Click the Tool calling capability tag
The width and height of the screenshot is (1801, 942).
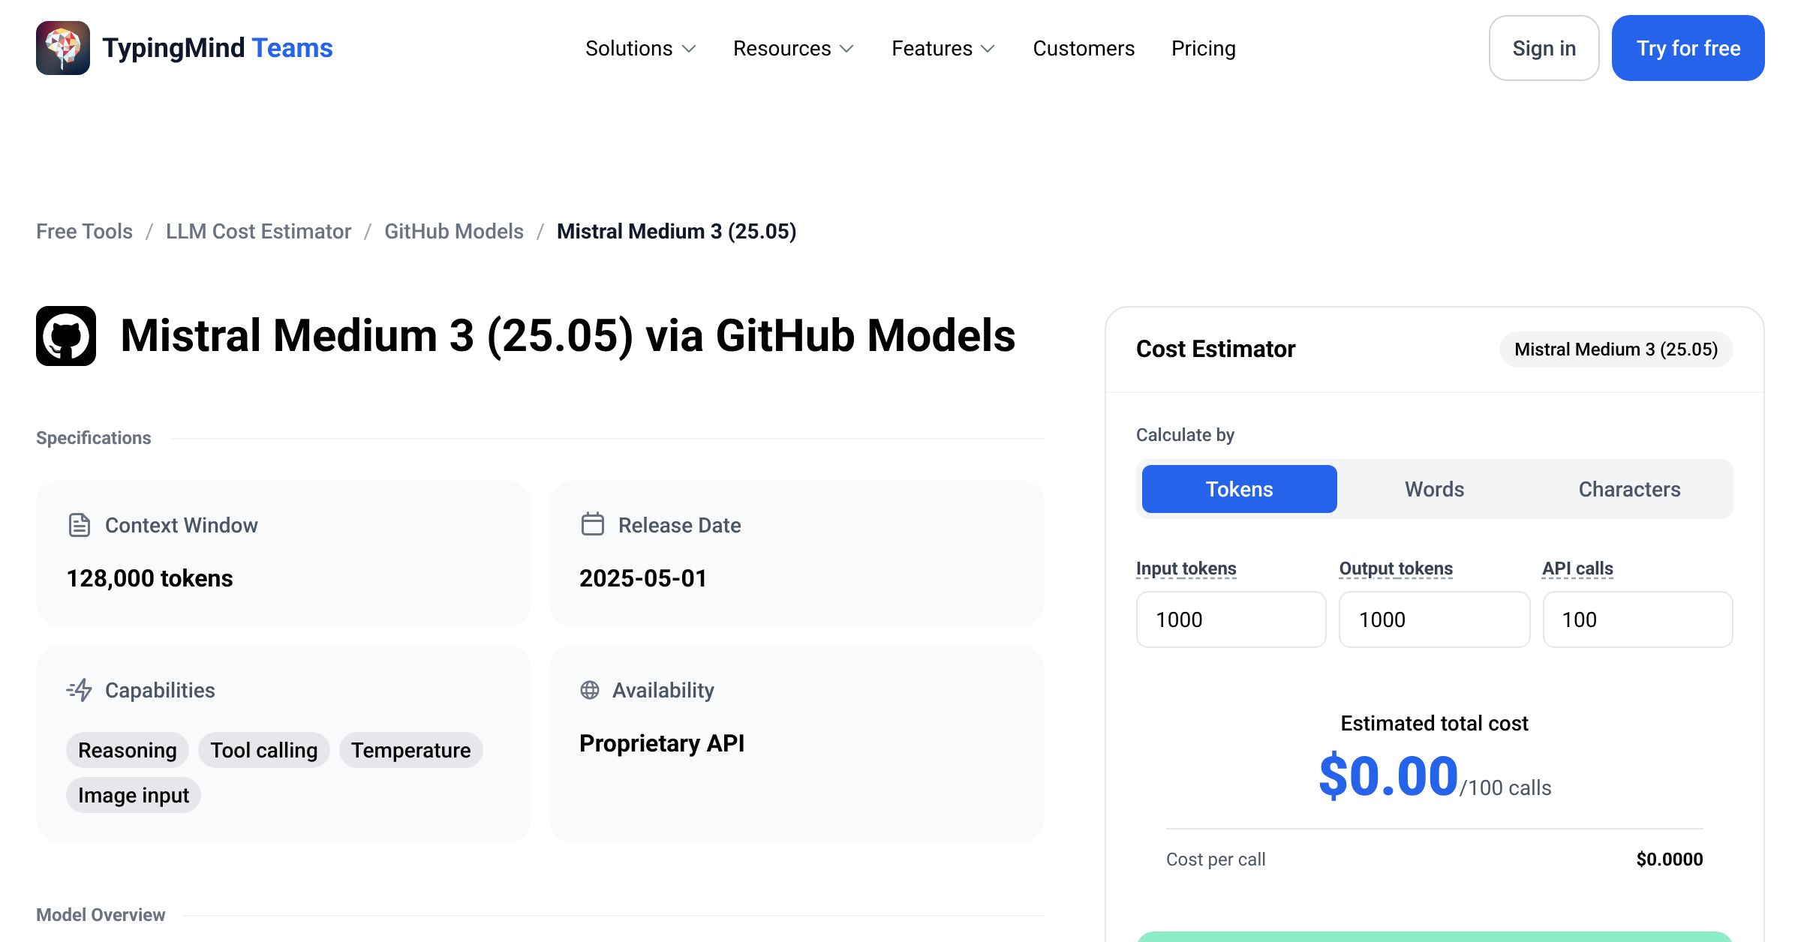[264, 750]
